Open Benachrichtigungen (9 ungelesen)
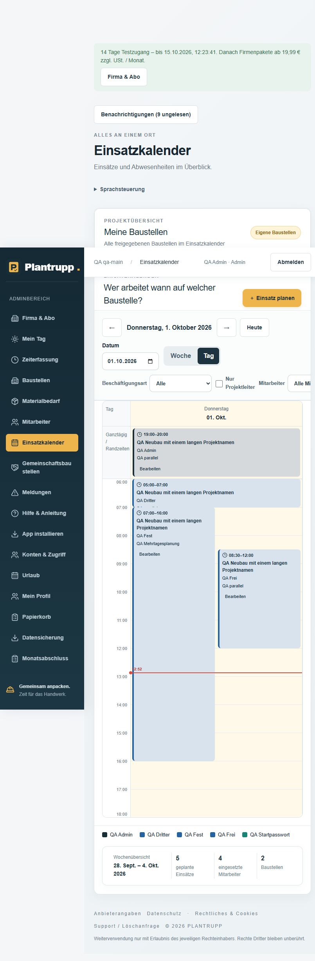The image size is (315, 961). (146, 115)
